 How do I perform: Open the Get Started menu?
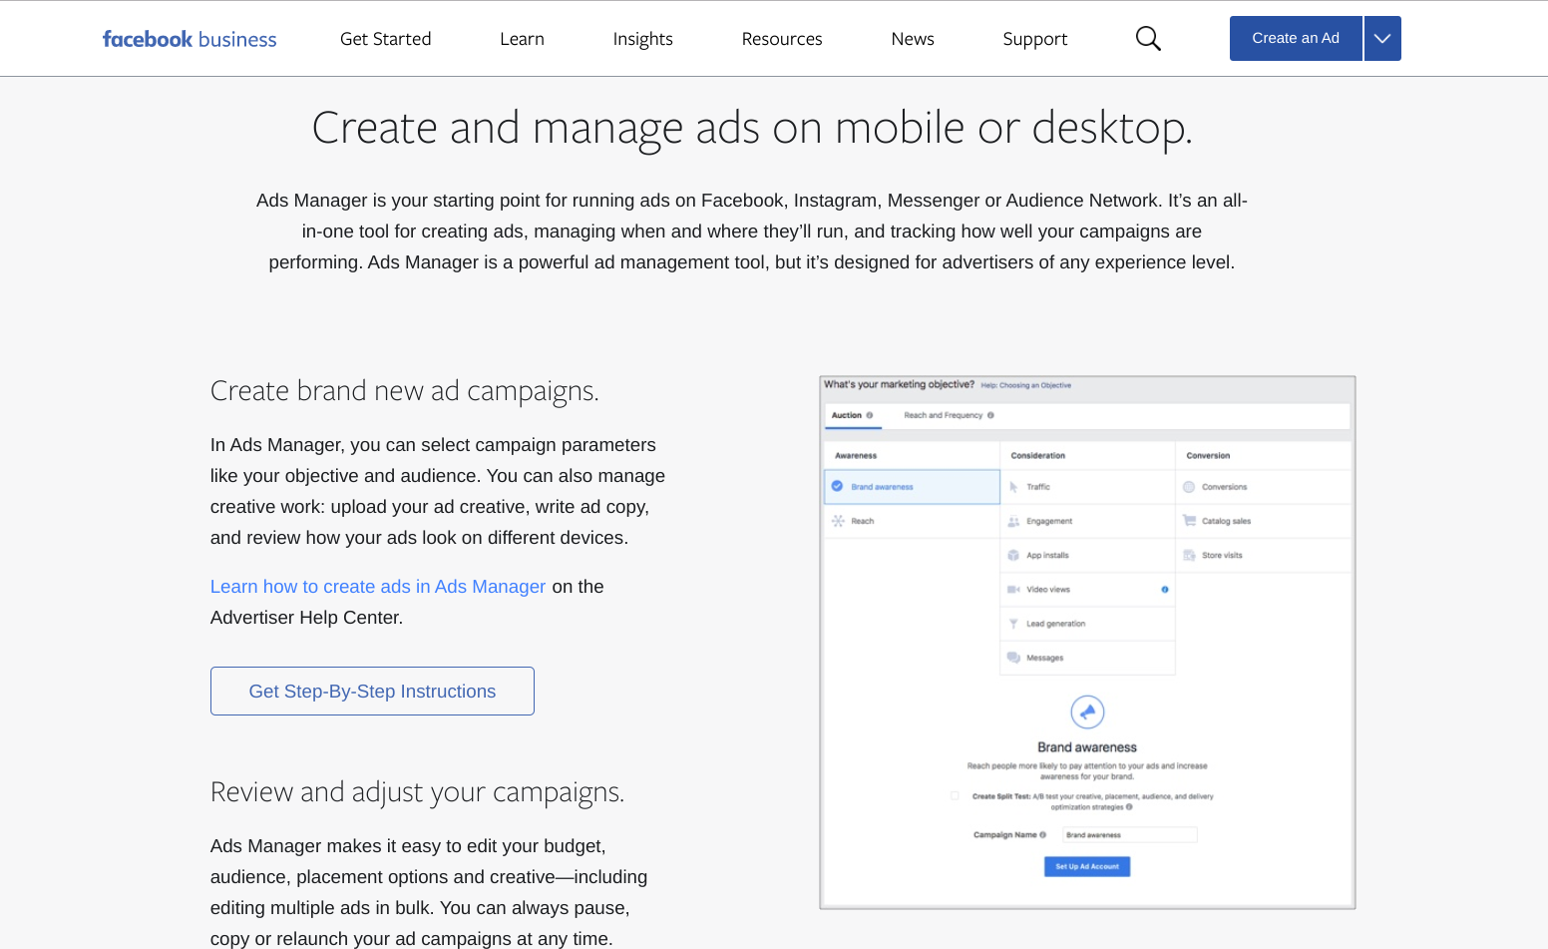click(x=386, y=39)
